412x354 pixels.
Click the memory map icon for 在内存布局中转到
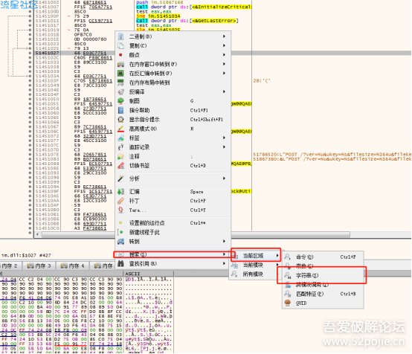click(120, 83)
